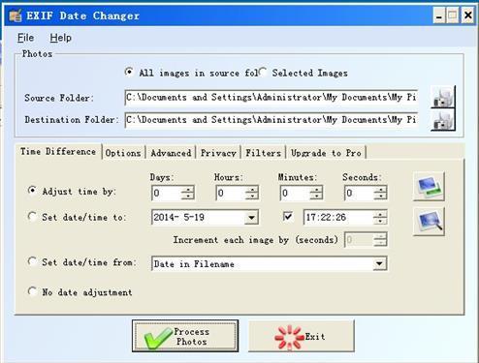Open the Upgrade to Pro tab
The width and height of the screenshot is (479, 363).
(326, 153)
